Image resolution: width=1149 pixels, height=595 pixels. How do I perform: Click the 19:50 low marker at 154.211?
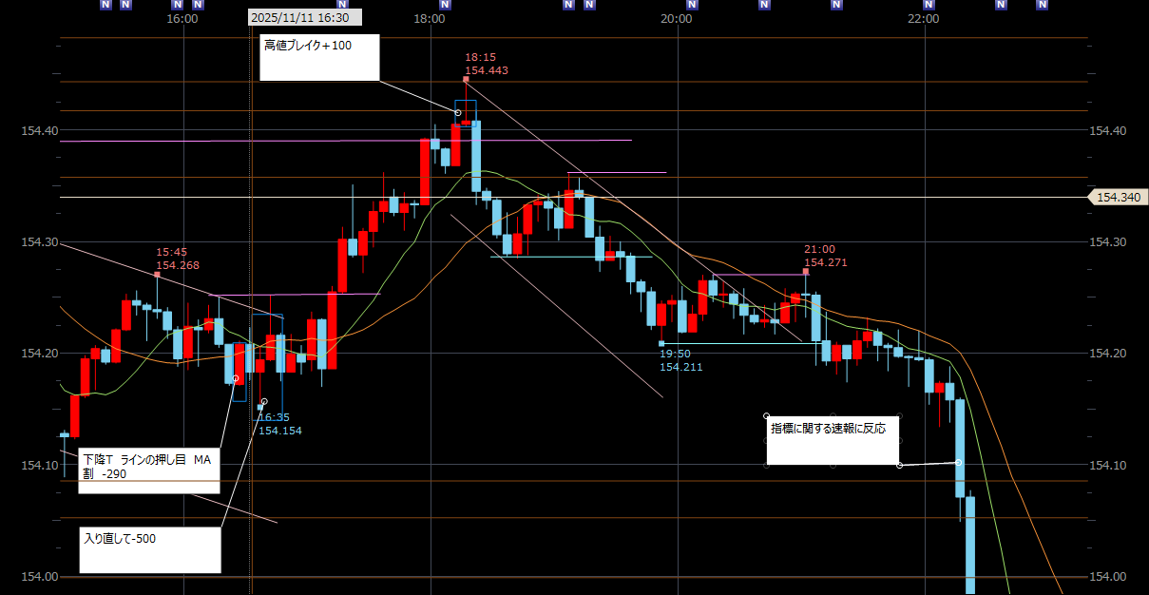coord(661,343)
